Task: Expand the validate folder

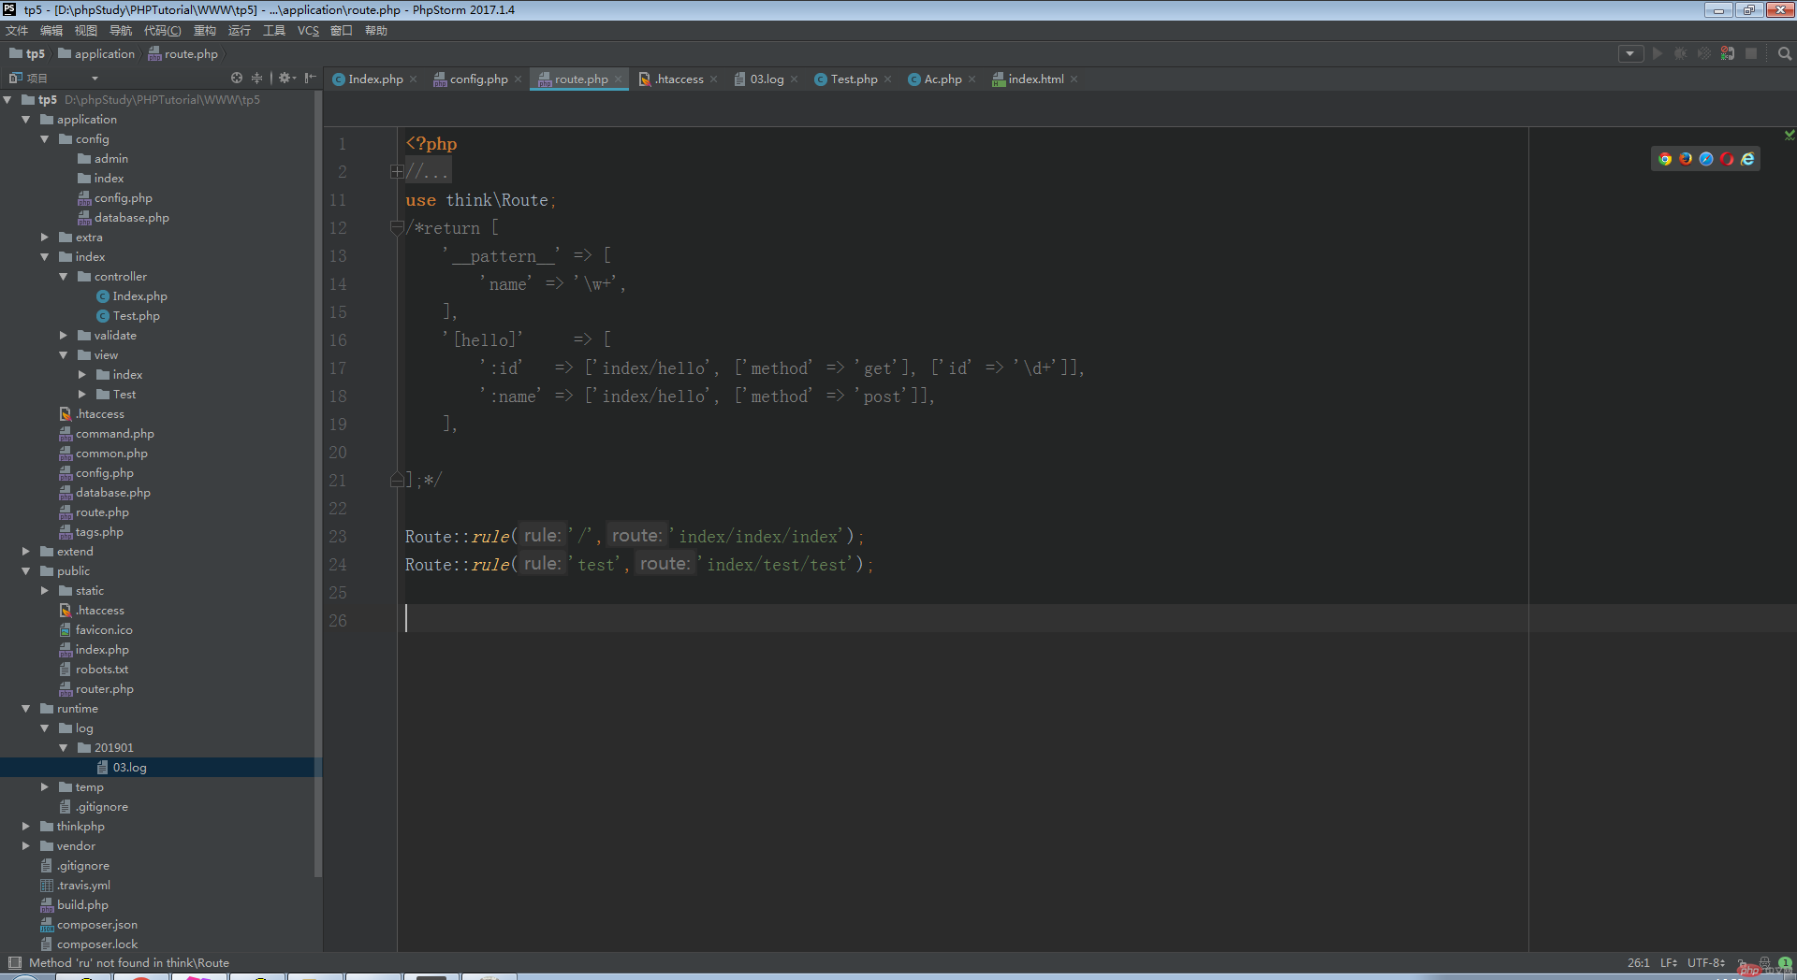Action: tap(64, 336)
